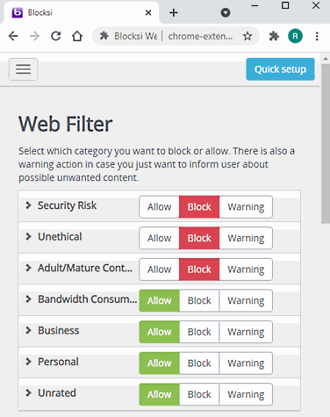Image resolution: width=330 pixels, height=417 pixels.
Task: Click the browser back arrow
Action: [13, 36]
